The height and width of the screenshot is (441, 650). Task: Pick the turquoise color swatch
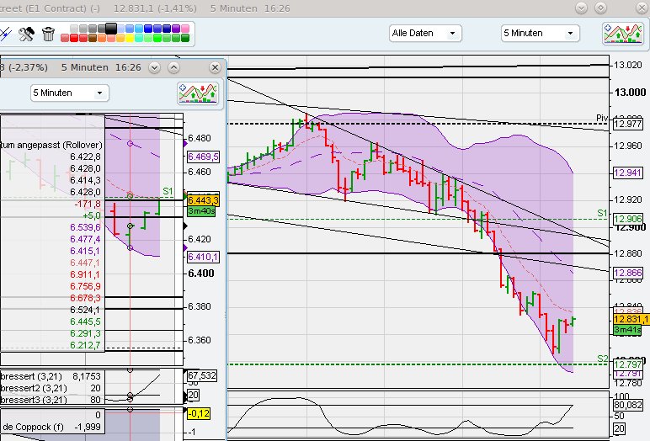click(139, 38)
